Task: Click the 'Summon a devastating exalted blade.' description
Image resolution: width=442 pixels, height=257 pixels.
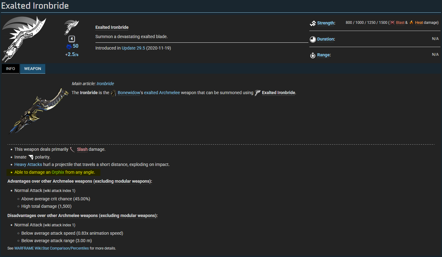Action: click(131, 37)
